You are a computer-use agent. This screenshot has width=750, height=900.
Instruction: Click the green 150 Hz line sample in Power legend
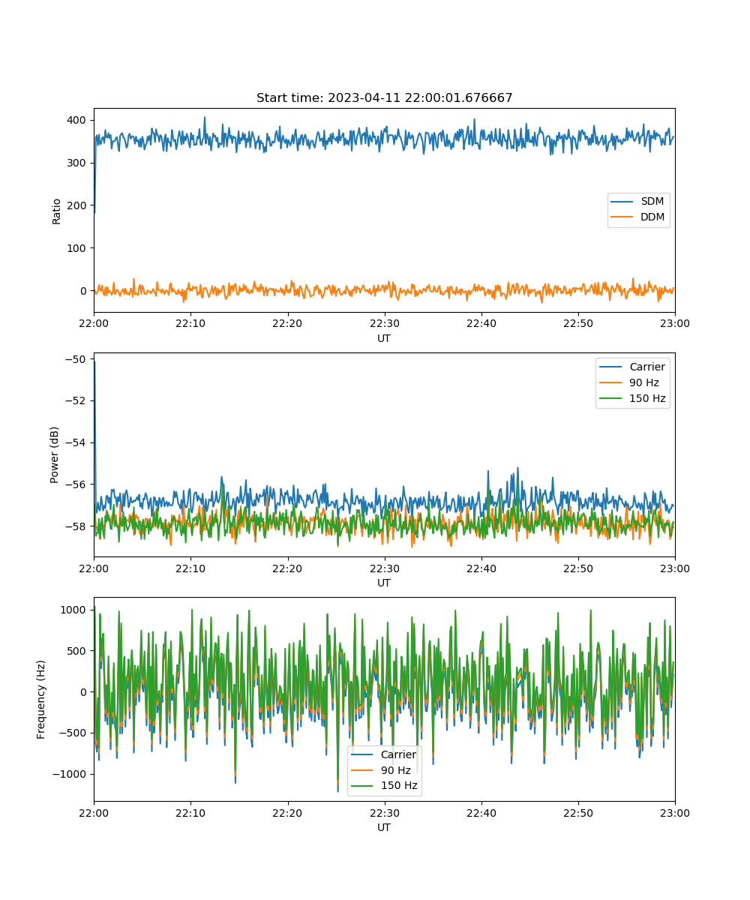click(x=612, y=399)
